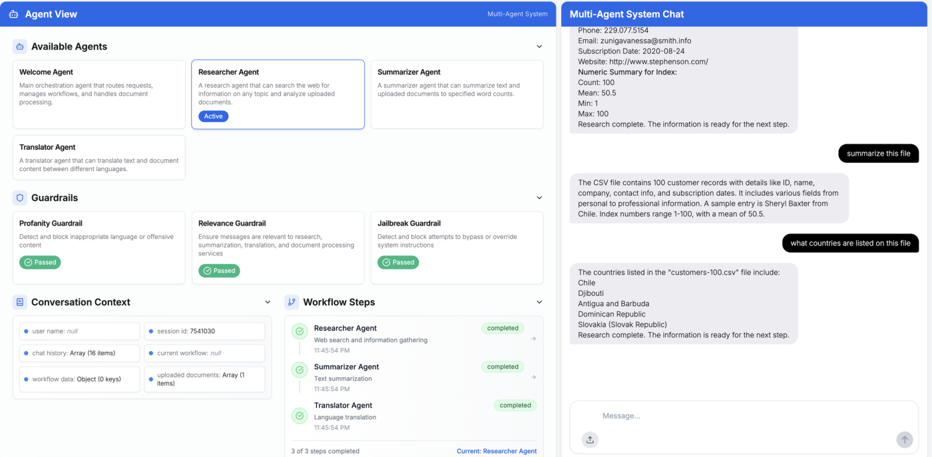
Task: Click the 3 of 3 steps completed progress indicator
Action: pos(324,451)
